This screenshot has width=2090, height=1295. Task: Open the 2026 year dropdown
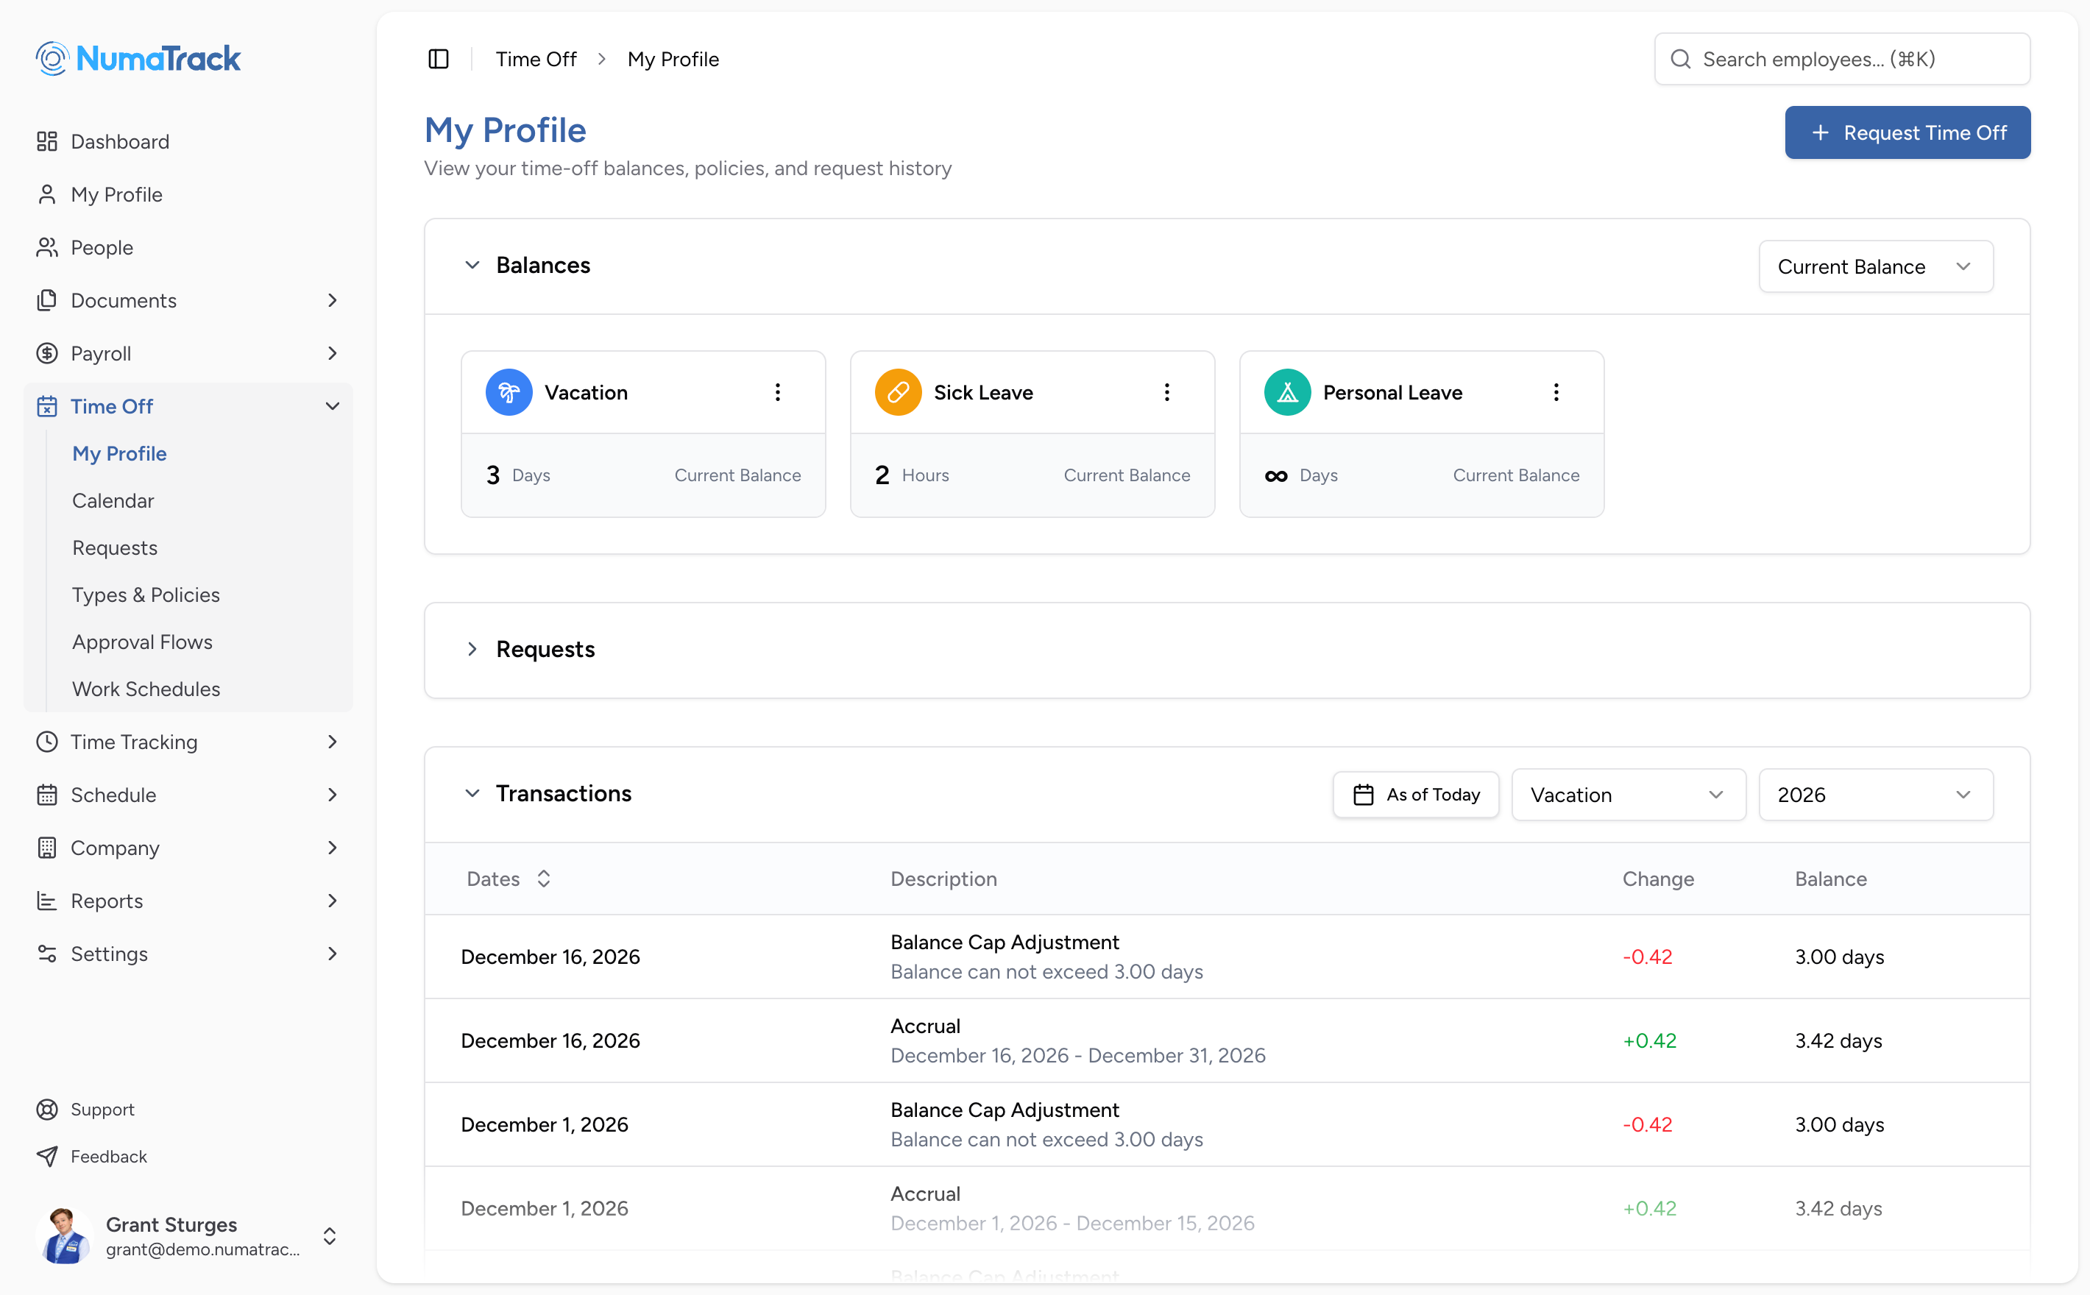pos(1875,794)
